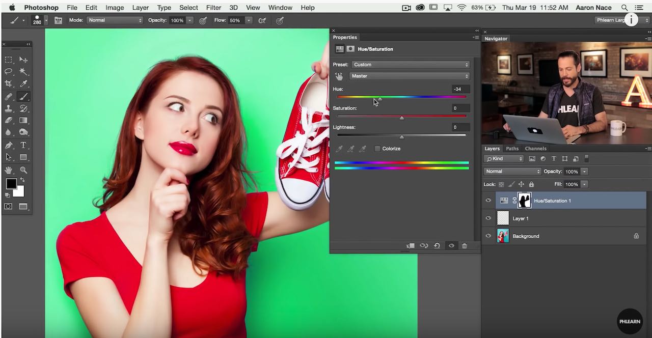Open the Preset dropdown showing Custom

tap(410, 65)
